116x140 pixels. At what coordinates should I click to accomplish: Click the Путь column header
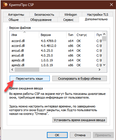coord(98,35)
